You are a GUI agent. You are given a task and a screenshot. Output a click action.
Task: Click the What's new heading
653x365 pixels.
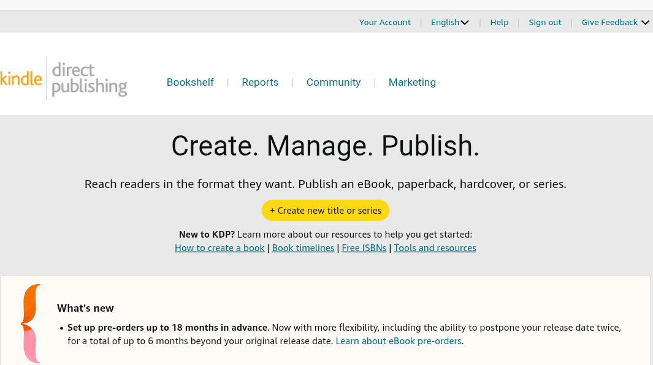[x=85, y=309]
